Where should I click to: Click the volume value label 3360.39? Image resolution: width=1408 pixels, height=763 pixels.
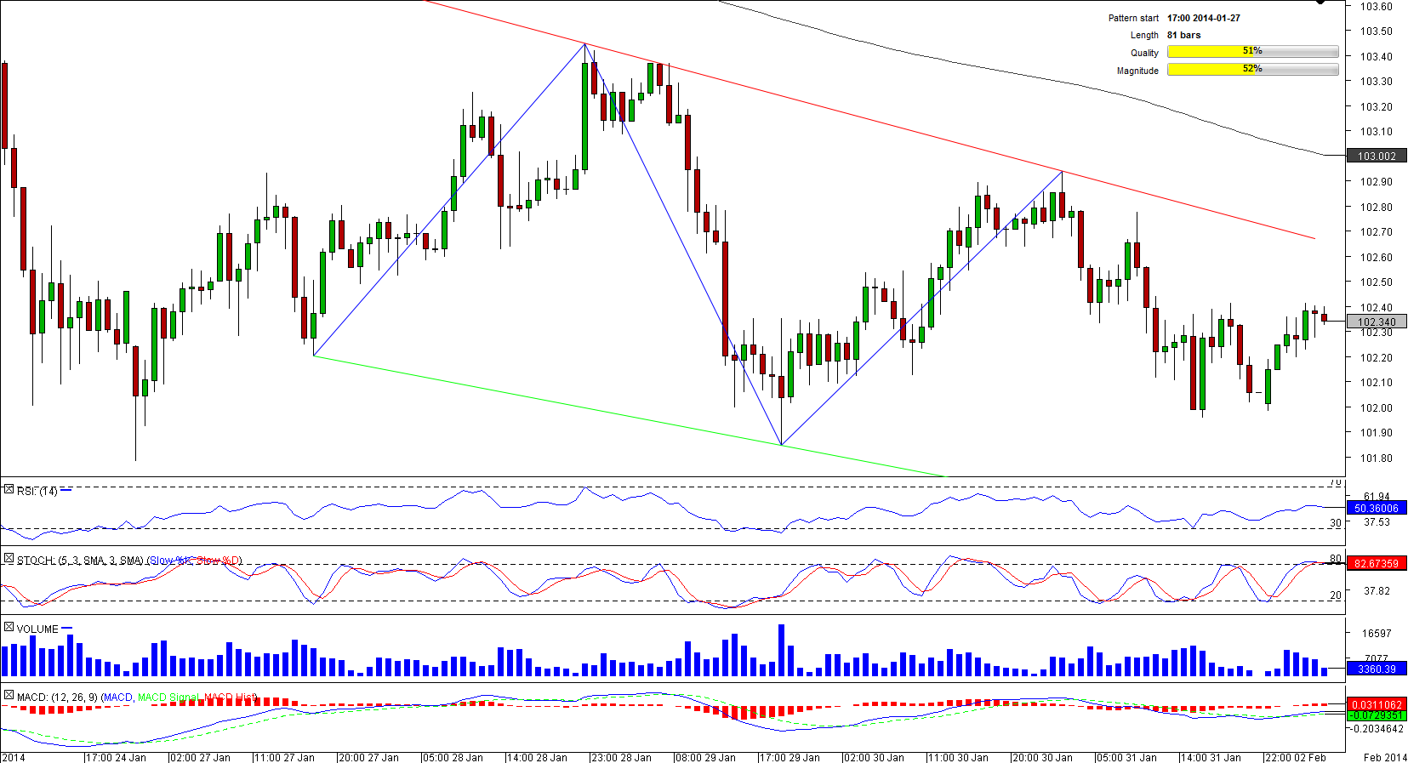(x=1376, y=669)
